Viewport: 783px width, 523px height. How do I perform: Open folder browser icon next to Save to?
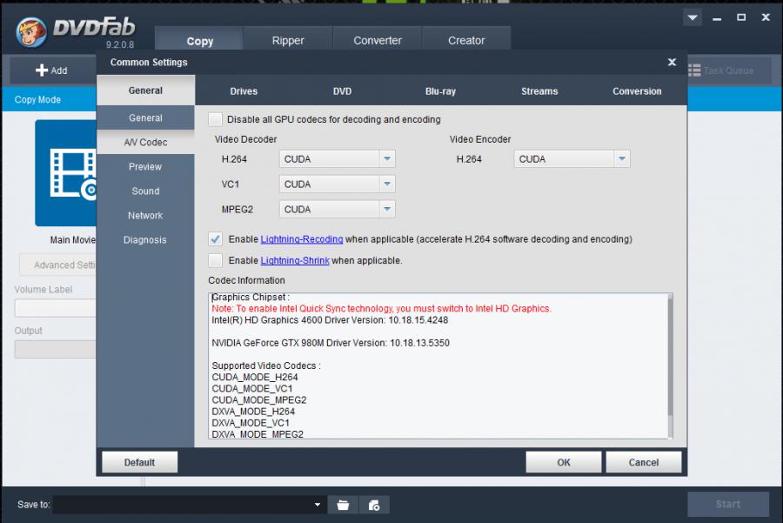coord(343,505)
